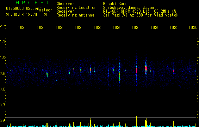Click the 1829 time axis label

click(174, 27)
